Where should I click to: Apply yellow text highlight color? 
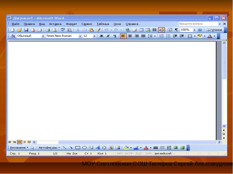[200, 36]
